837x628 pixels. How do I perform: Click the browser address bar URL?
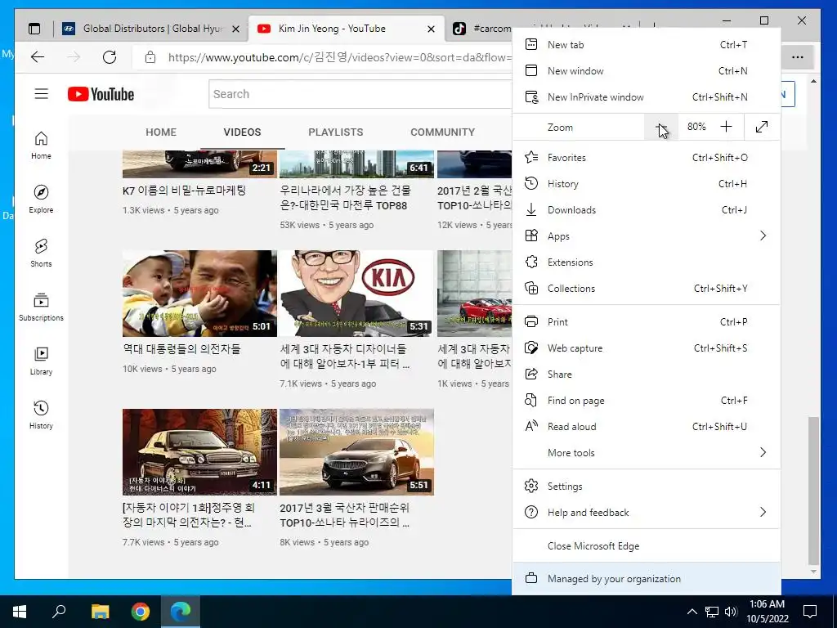pos(339,57)
